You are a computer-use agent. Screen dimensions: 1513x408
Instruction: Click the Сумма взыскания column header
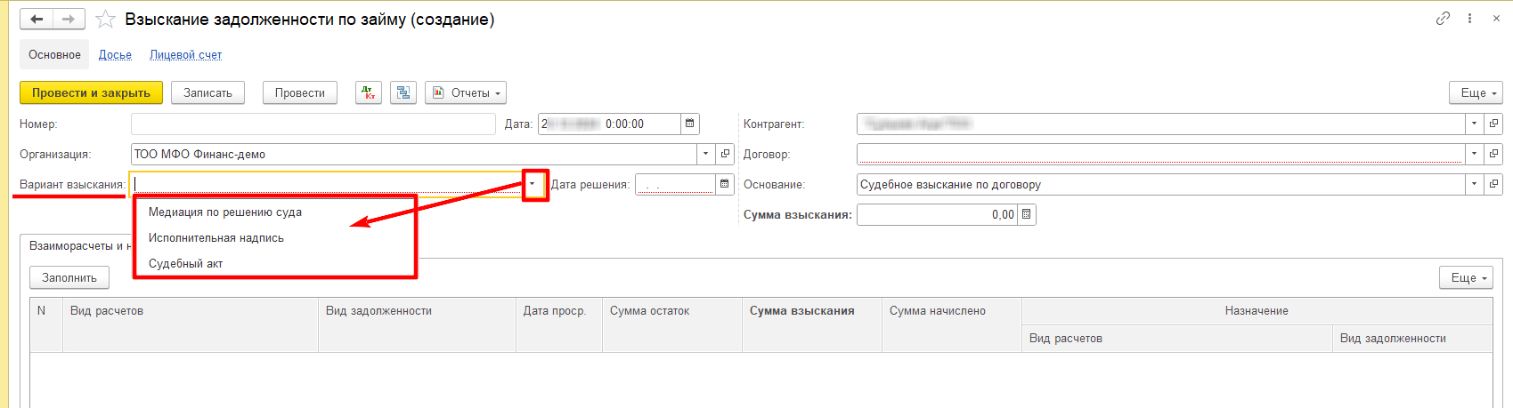click(x=812, y=324)
